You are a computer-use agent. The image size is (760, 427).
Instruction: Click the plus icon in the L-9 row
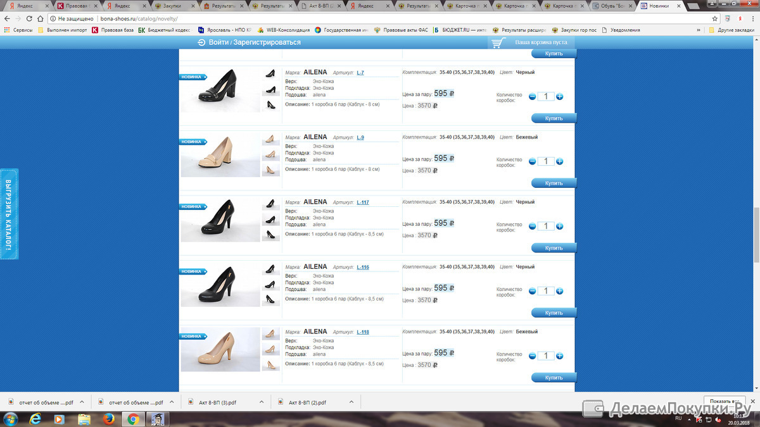560,161
